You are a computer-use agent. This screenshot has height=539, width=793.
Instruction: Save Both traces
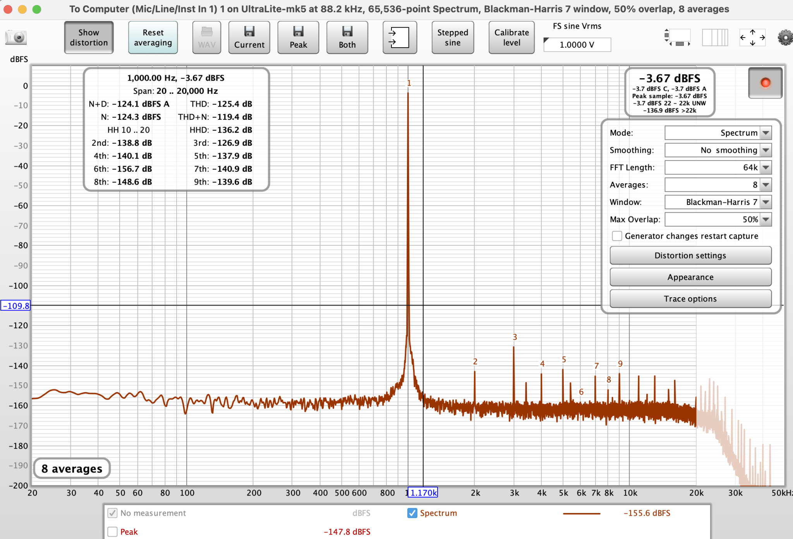click(x=347, y=38)
